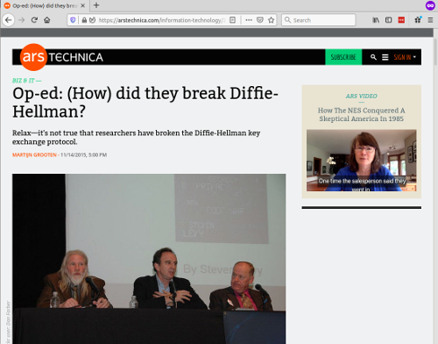The height and width of the screenshot is (344, 438).
Task: Open tracking protection shield info
Action: click(73, 20)
